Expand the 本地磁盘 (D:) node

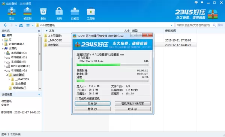coord(5,57)
